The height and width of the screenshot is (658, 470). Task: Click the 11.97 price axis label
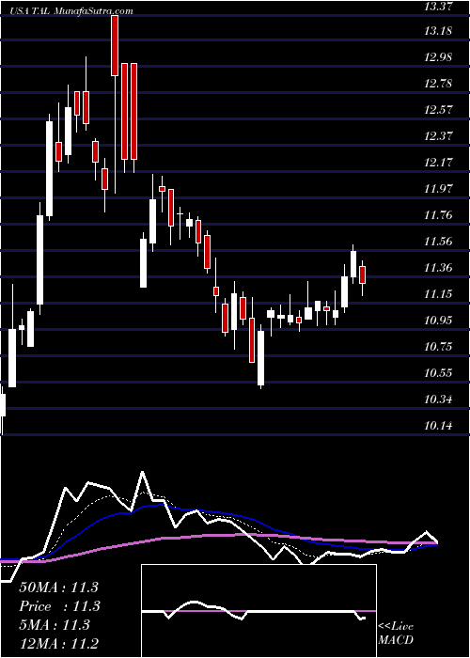(x=440, y=189)
